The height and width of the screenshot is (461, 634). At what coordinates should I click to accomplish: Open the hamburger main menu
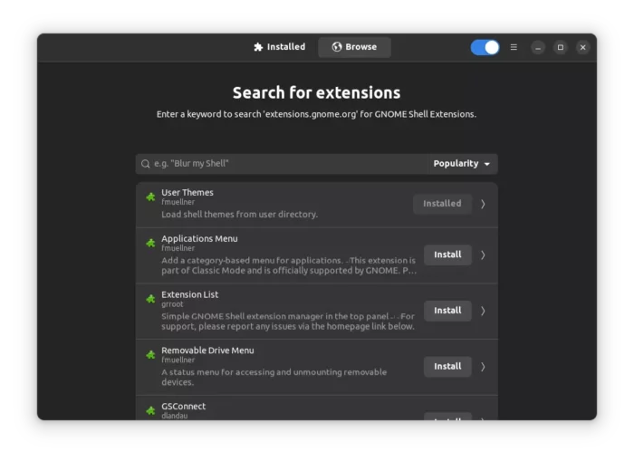[x=514, y=47]
